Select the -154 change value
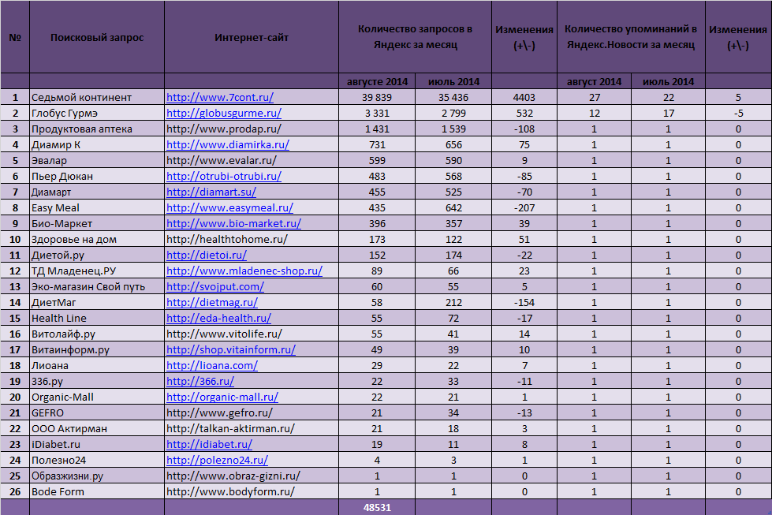 pos(524,302)
